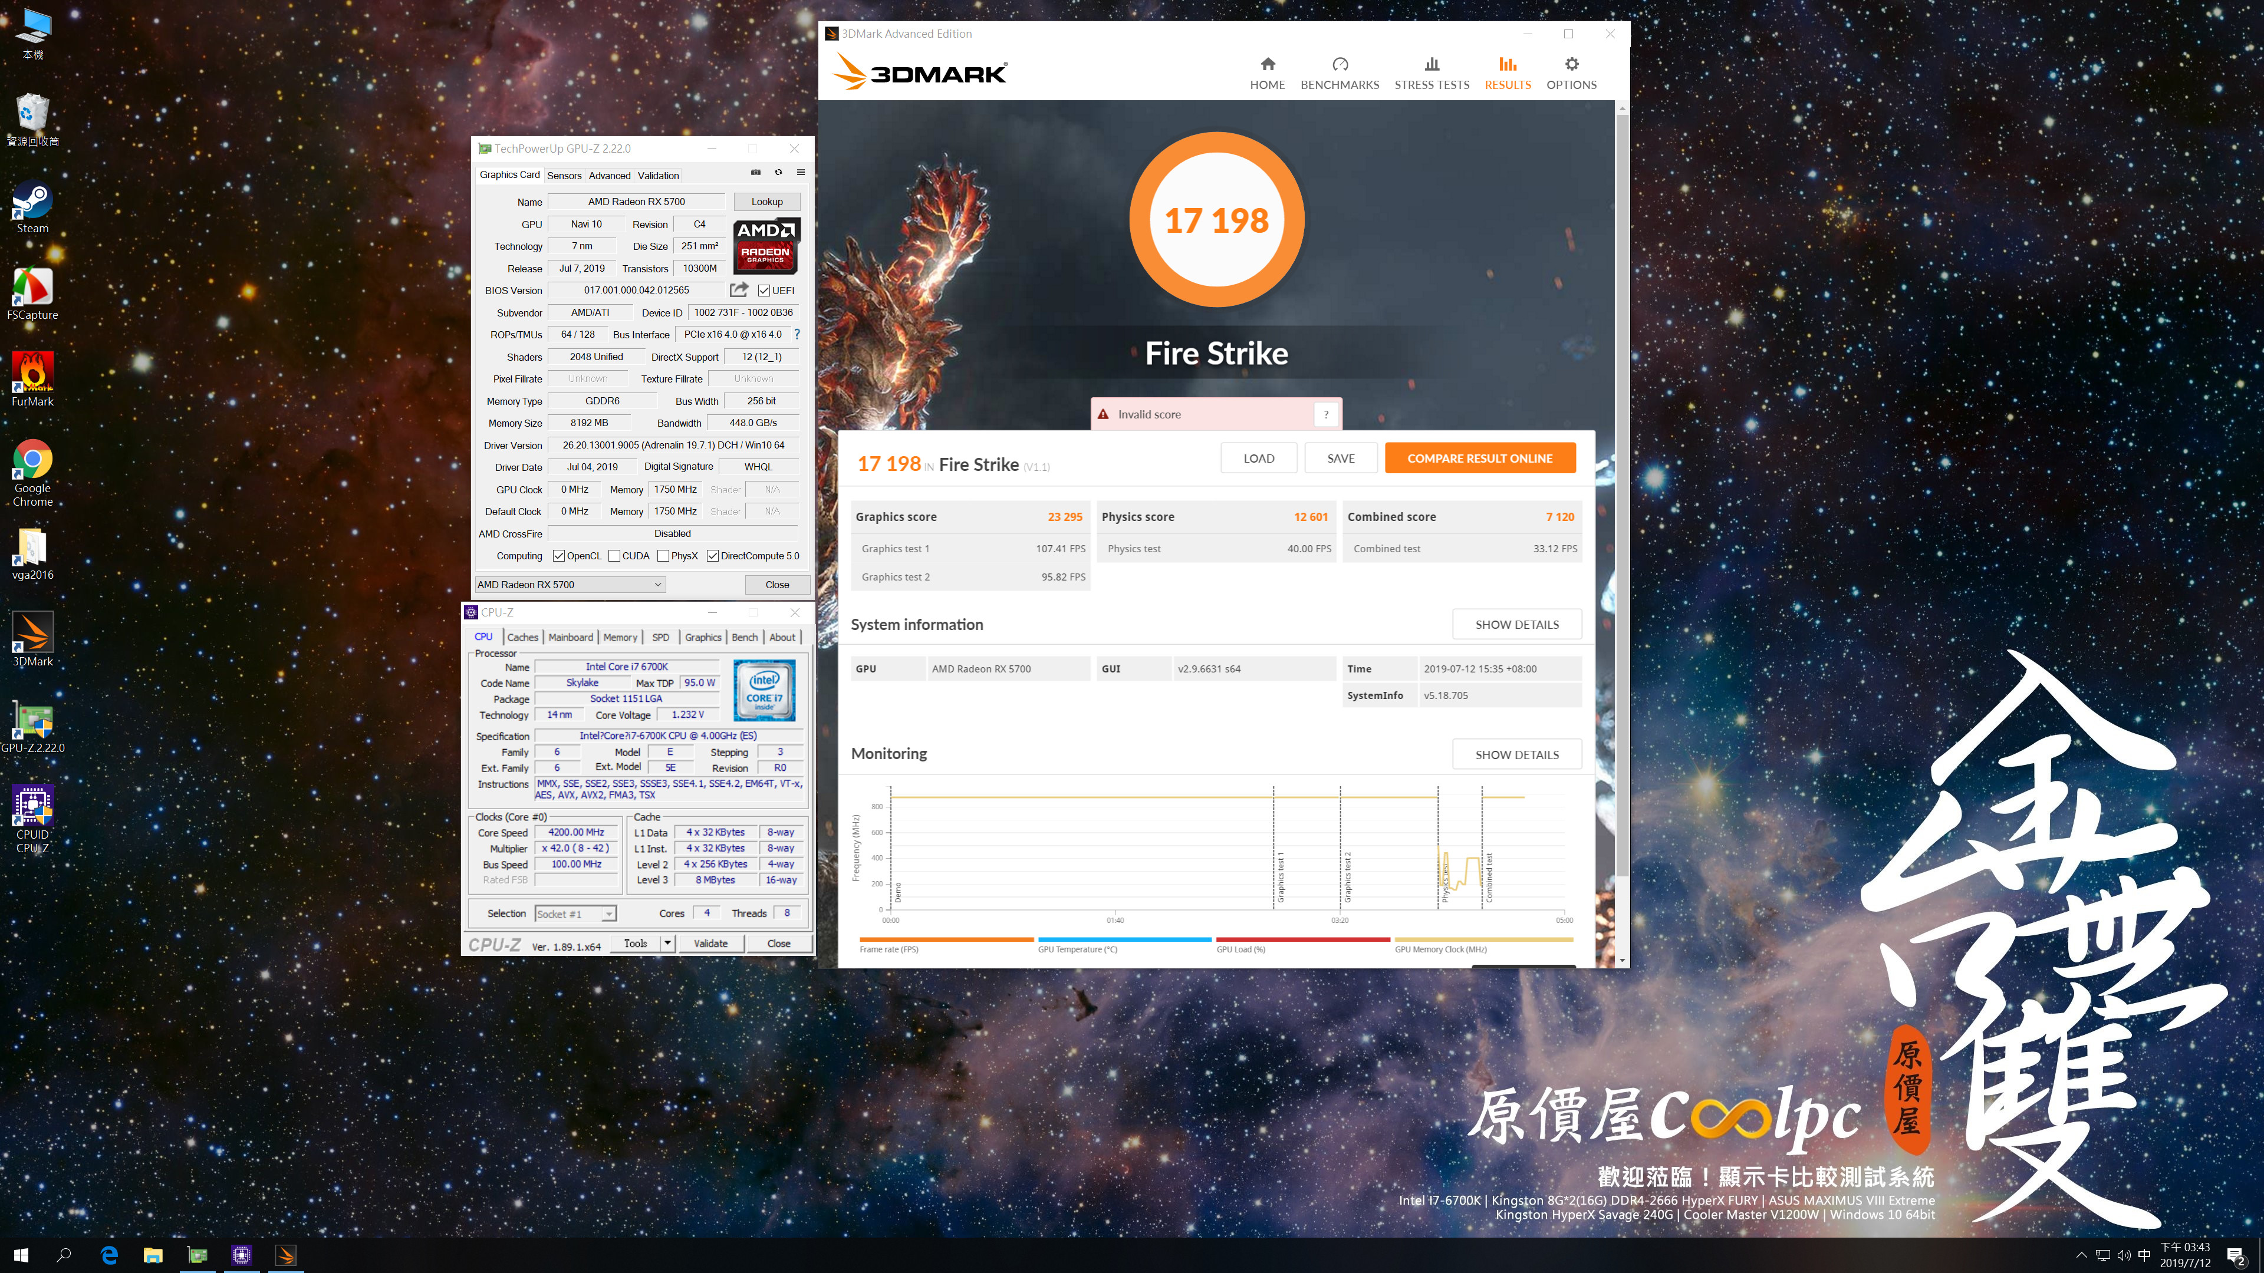Open the GPU-Z.2.22.0 desktop shortcut

(x=32, y=727)
